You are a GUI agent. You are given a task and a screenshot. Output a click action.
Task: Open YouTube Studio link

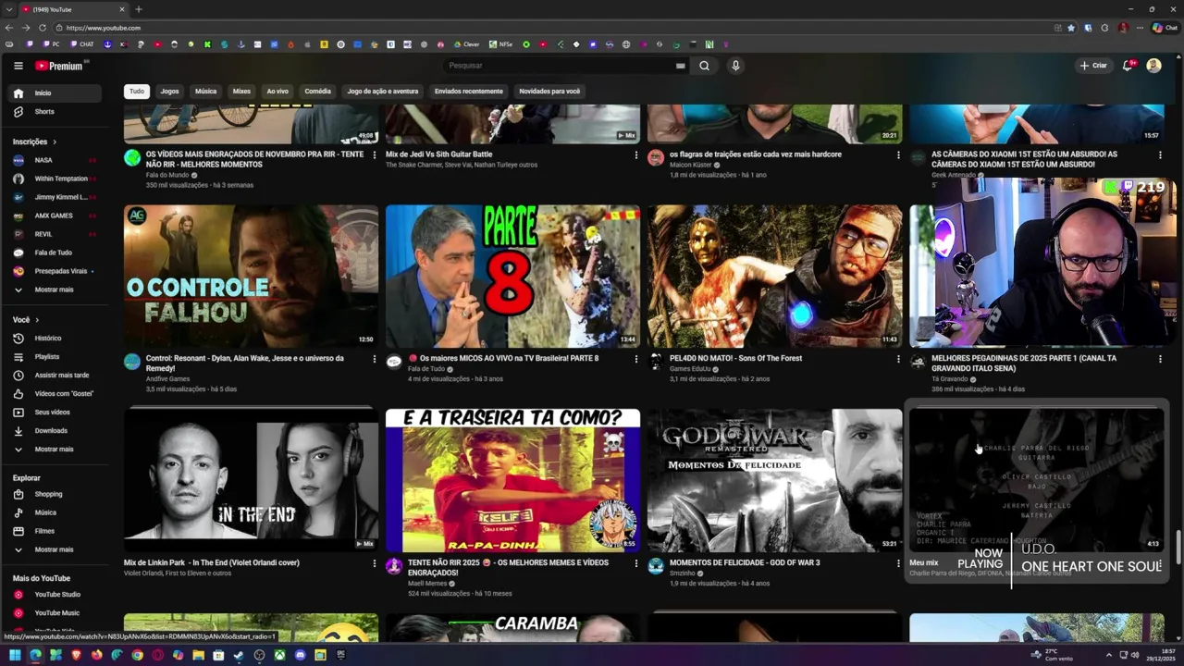point(56,595)
